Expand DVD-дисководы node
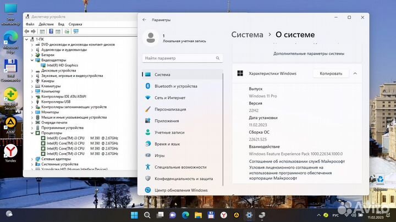Screen dimensions: 396x222 point(32,45)
